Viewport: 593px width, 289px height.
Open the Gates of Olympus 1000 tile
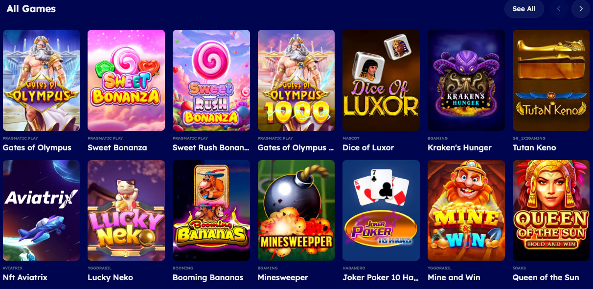pos(296,81)
